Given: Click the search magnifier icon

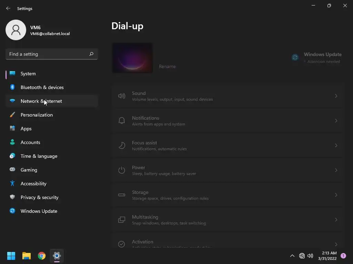Looking at the screenshot, I should pos(91,54).
